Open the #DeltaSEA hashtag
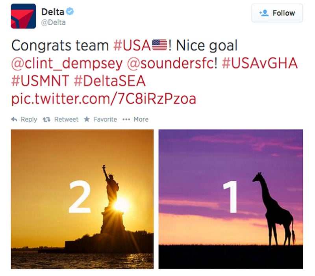Viewport: 315px width, 276px height. pos(109,81)
